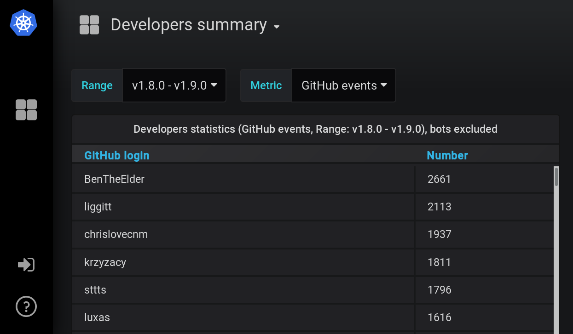573x334 pixels.
Task: Click the Range variable label
Action: pyautogui.click(x=97, y=85)
